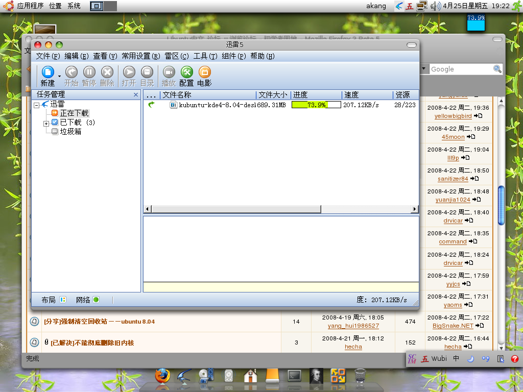Select 垃圾箱 in the task tree

tap(70, 132)
